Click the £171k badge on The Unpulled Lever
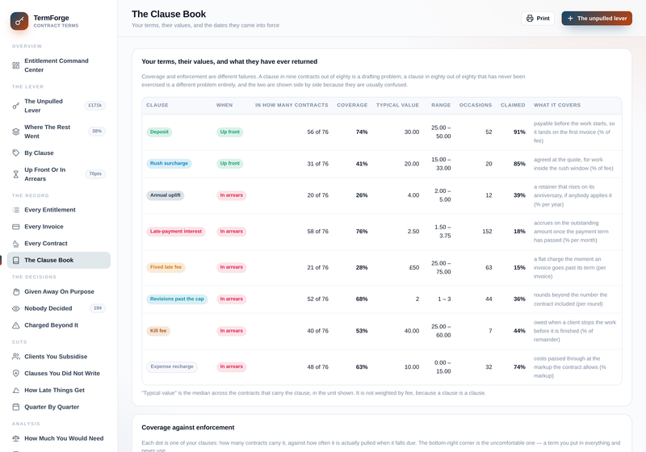The image size is (646, 452). (x=94, y=106)
